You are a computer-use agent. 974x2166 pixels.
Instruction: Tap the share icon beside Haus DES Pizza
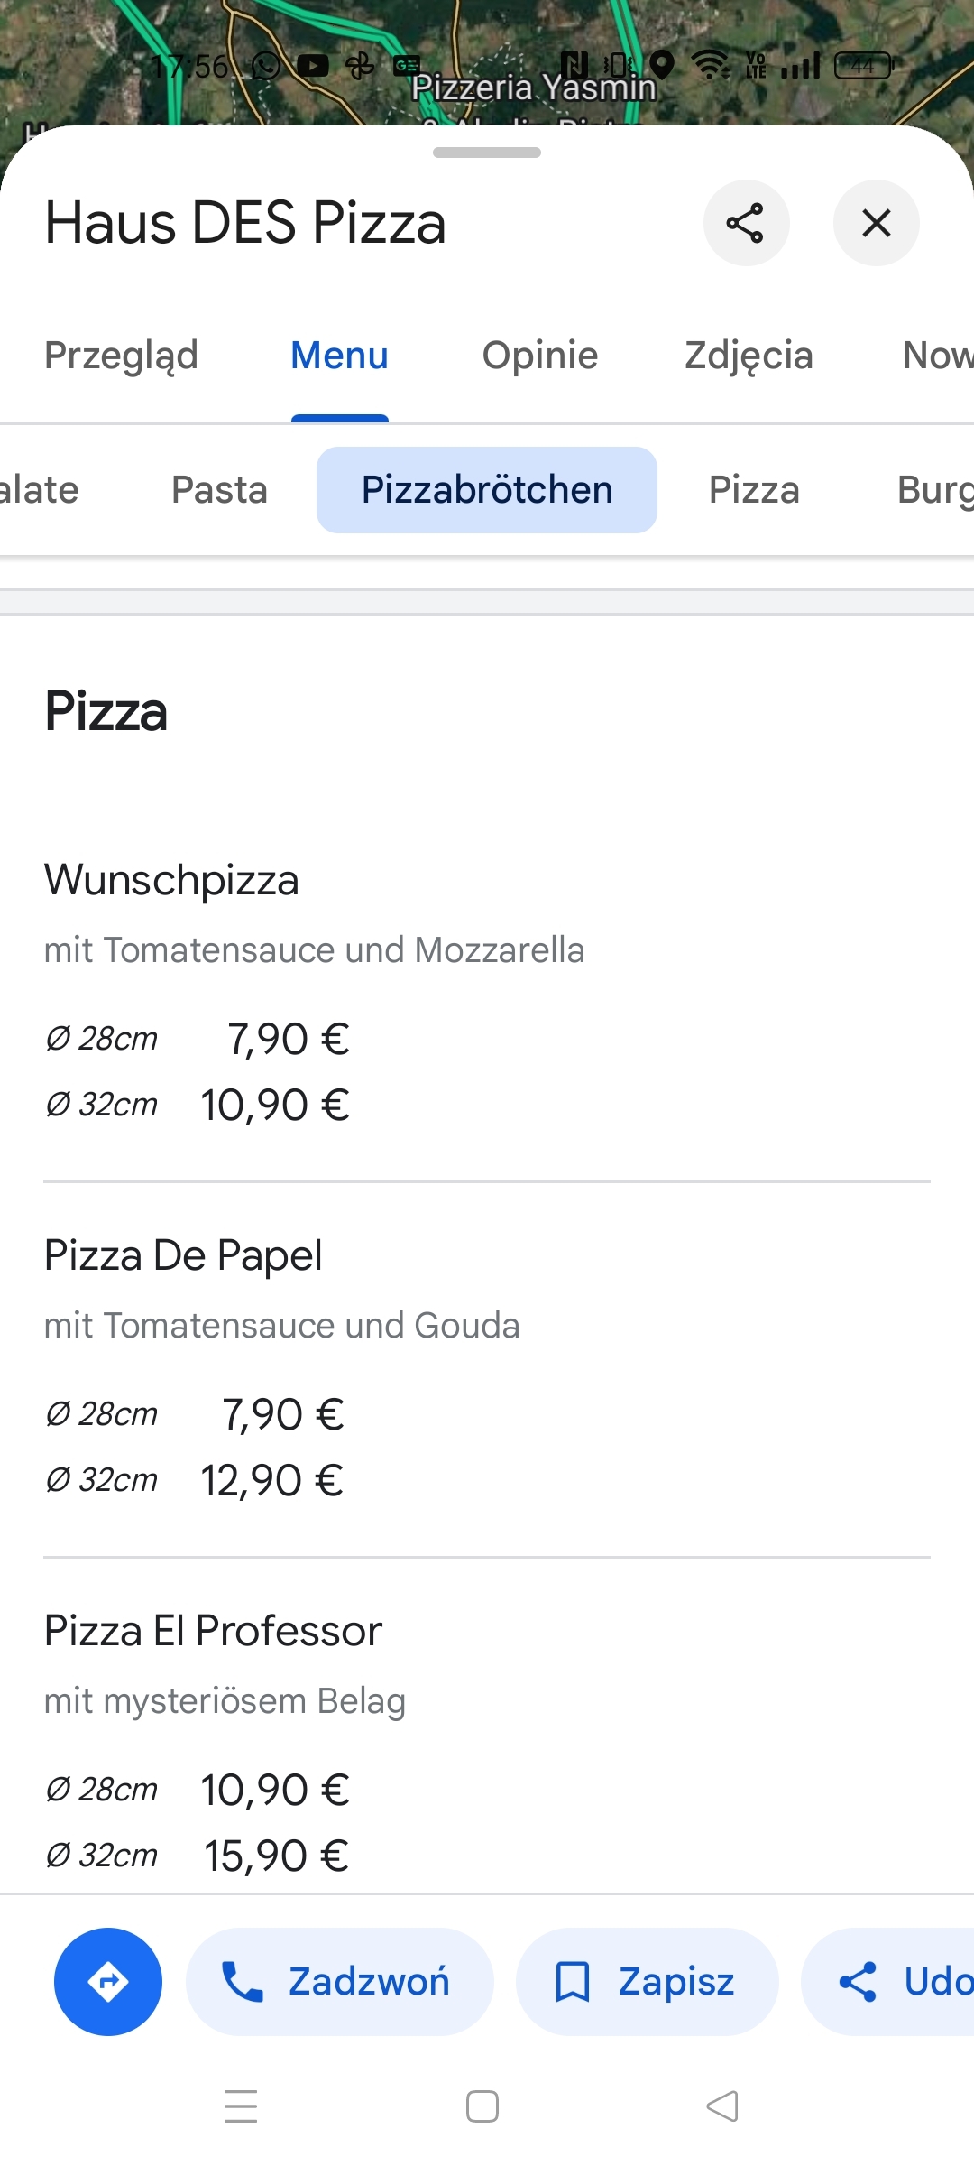click(x=746, y=223)
